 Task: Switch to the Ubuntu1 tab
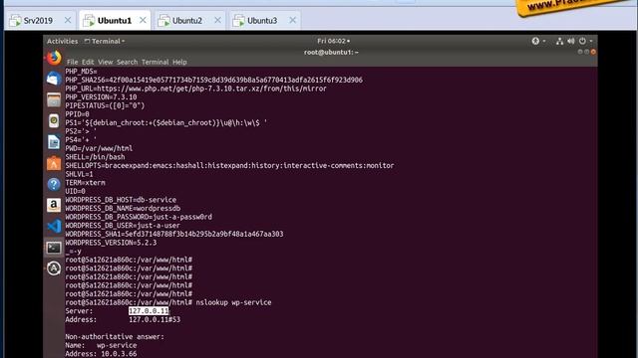(x=115, y=20)
